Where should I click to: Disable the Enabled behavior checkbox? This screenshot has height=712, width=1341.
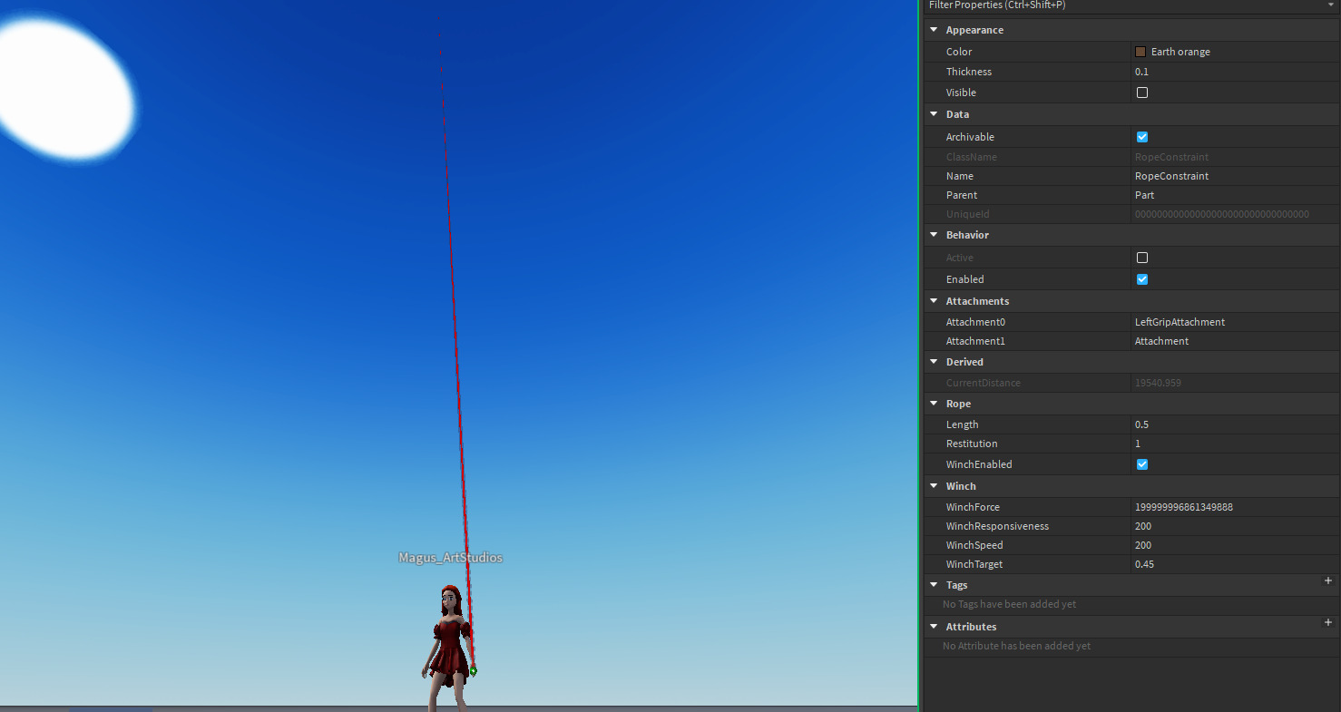(1141, 278)
